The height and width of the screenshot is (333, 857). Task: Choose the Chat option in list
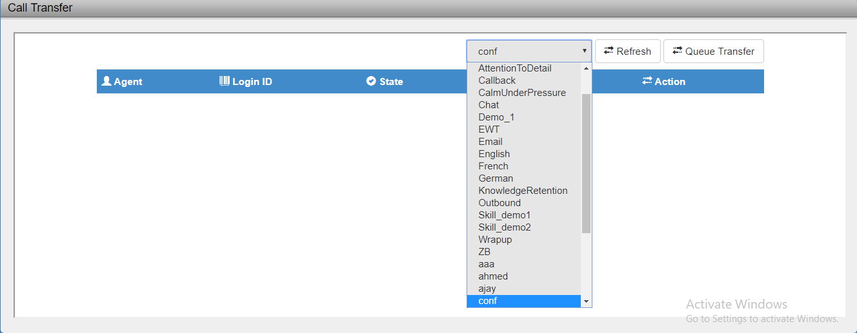tap(489, 105)
